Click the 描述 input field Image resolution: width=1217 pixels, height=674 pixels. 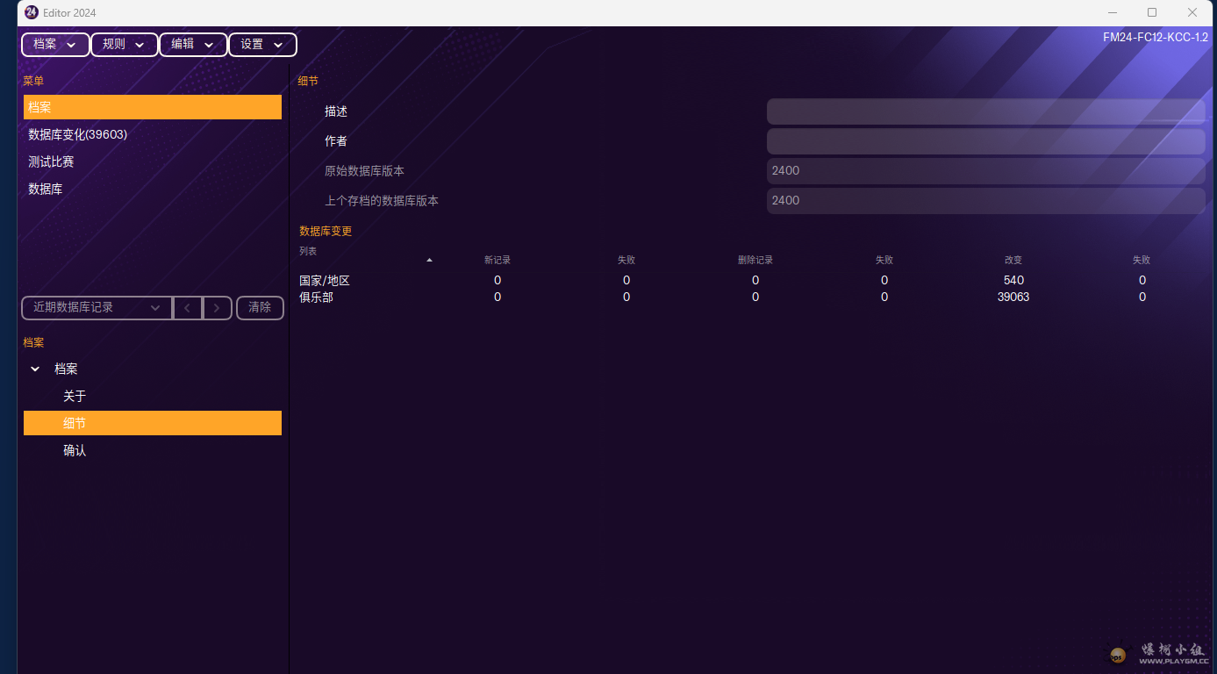pyautogui.click(x=984, y=111)
